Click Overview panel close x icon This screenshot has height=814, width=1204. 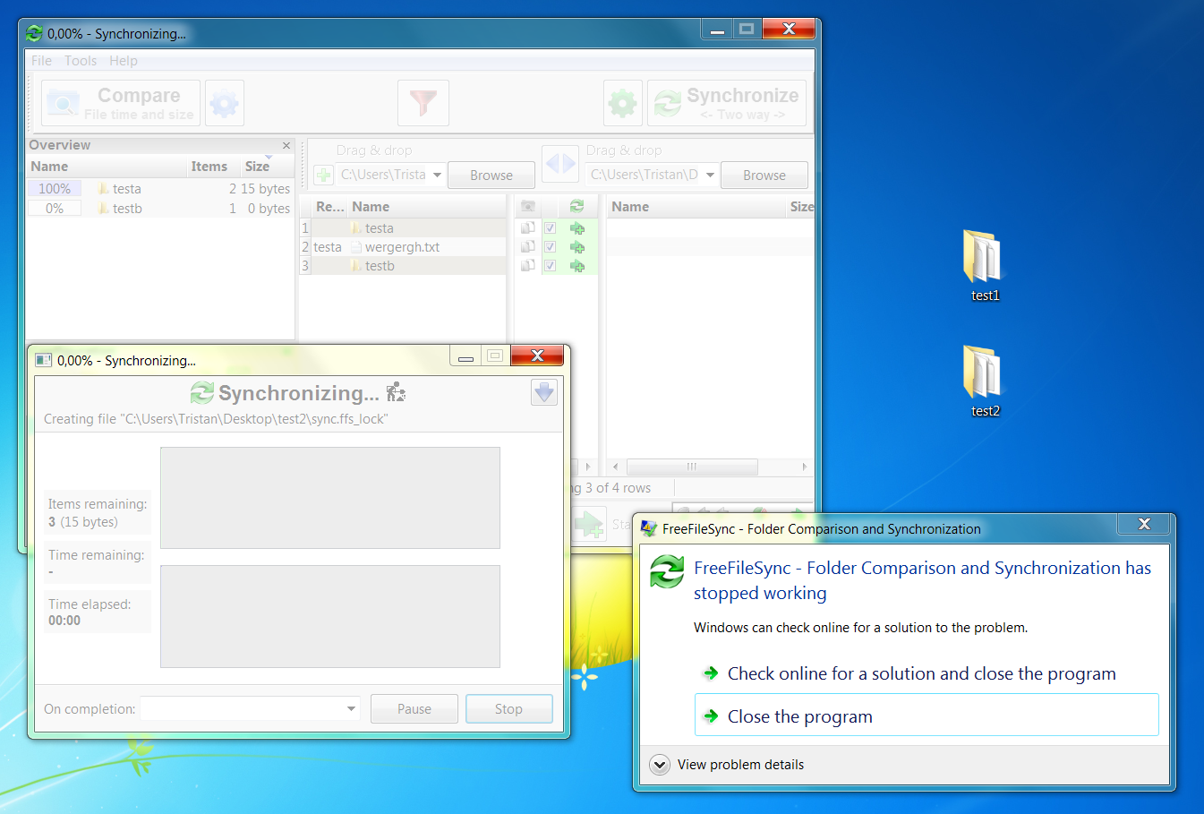[x=286, y=145]
